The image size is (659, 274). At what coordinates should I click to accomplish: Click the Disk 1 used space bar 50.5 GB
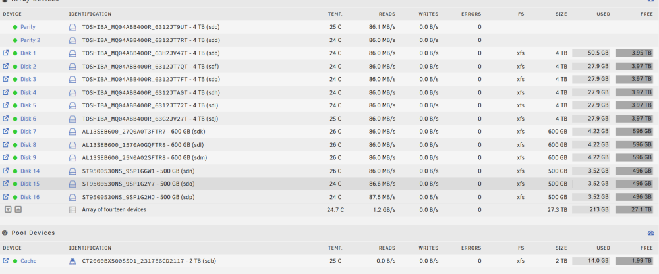pos(591,53)
